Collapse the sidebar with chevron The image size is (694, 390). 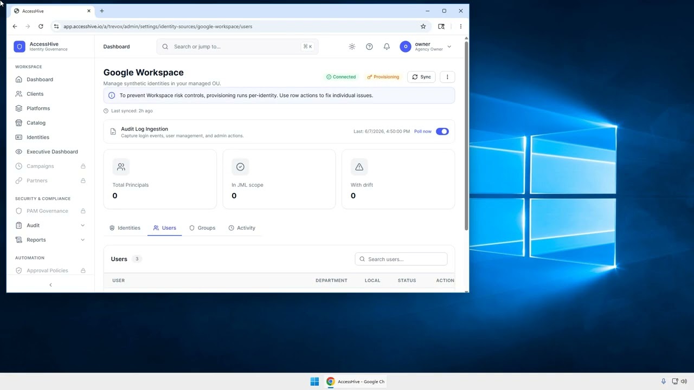coord(50,285)
